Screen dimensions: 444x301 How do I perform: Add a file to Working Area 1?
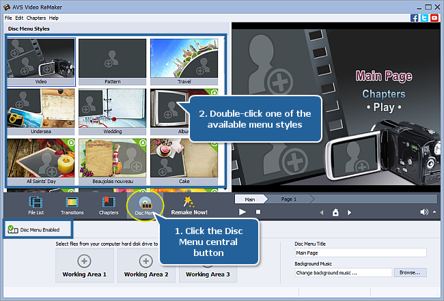coord(85,266)
